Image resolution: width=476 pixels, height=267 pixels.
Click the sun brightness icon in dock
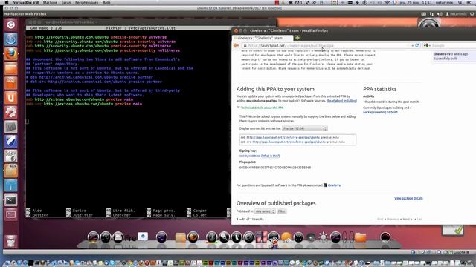coord(323,237)
